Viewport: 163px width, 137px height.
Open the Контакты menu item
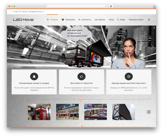[x=85, y=20]
